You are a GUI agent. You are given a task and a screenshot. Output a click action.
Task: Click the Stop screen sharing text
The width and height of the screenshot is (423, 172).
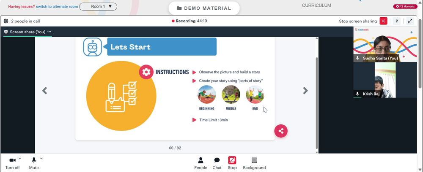coord(358,21)
